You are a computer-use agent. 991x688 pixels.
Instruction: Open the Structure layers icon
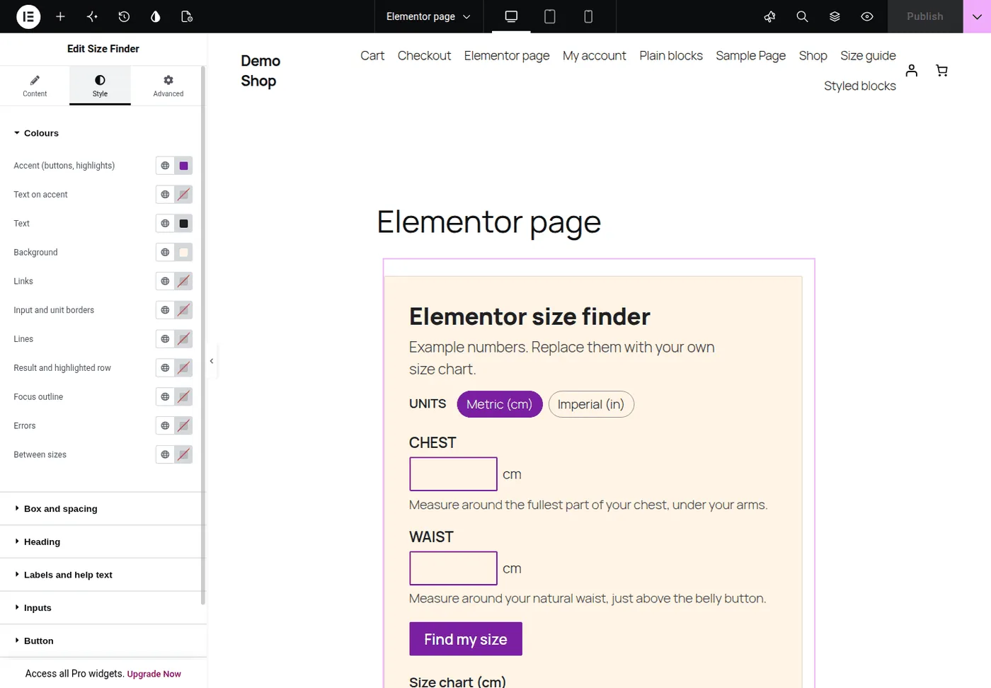point(835,16)
